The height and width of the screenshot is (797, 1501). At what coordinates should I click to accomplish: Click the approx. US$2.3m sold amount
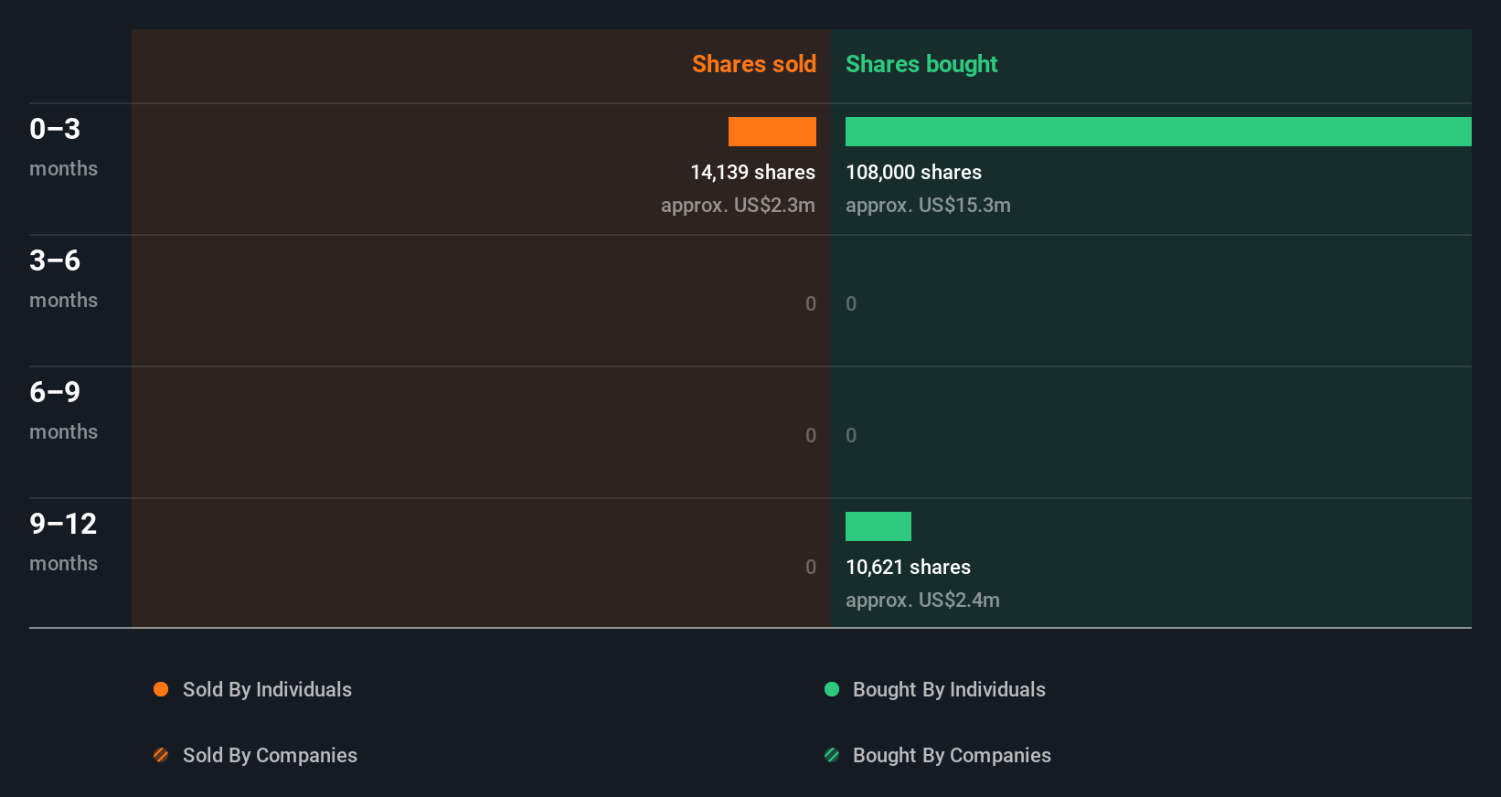point(738,205)
